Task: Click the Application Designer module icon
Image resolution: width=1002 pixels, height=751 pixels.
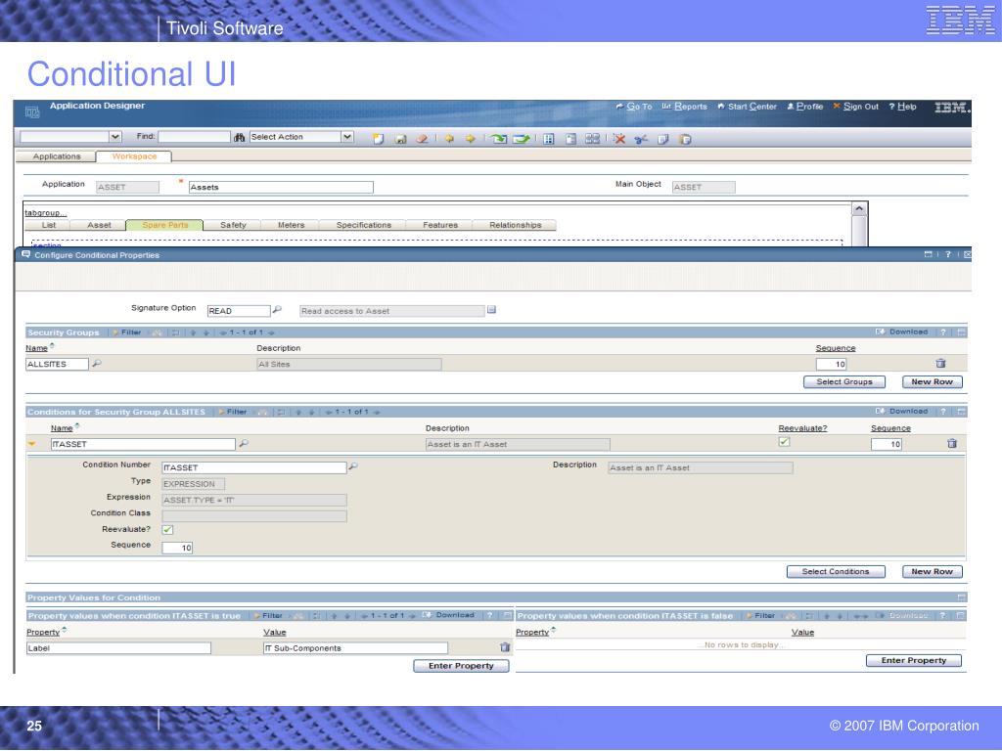Action: click(32, 112)
